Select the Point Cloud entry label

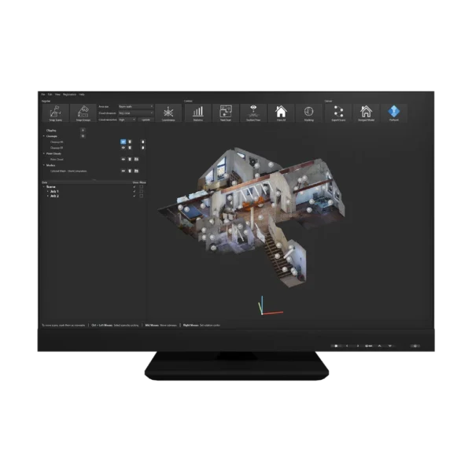[x=57, y=159]
